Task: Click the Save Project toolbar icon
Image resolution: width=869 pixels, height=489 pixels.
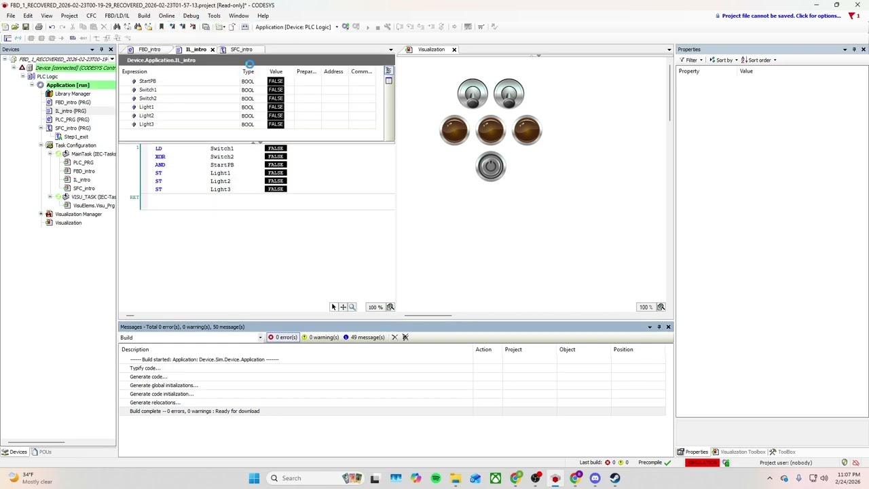Action: pos(25,26)
